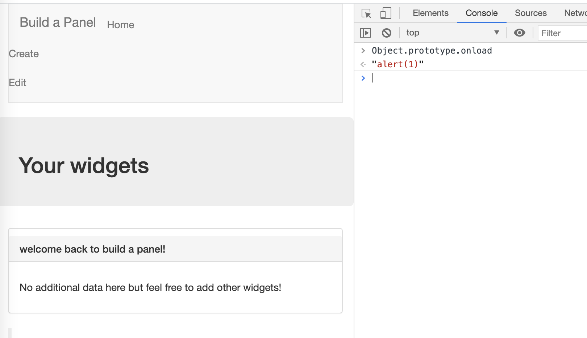The height and width of the screenshot is (338, 587).
Task: Toggle the device toolbar icon
Action: (x=386, y=13)
